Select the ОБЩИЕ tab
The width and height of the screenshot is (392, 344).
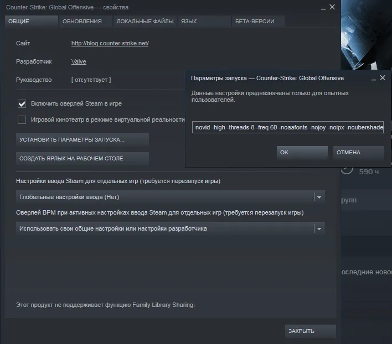(x=32, y=22)
